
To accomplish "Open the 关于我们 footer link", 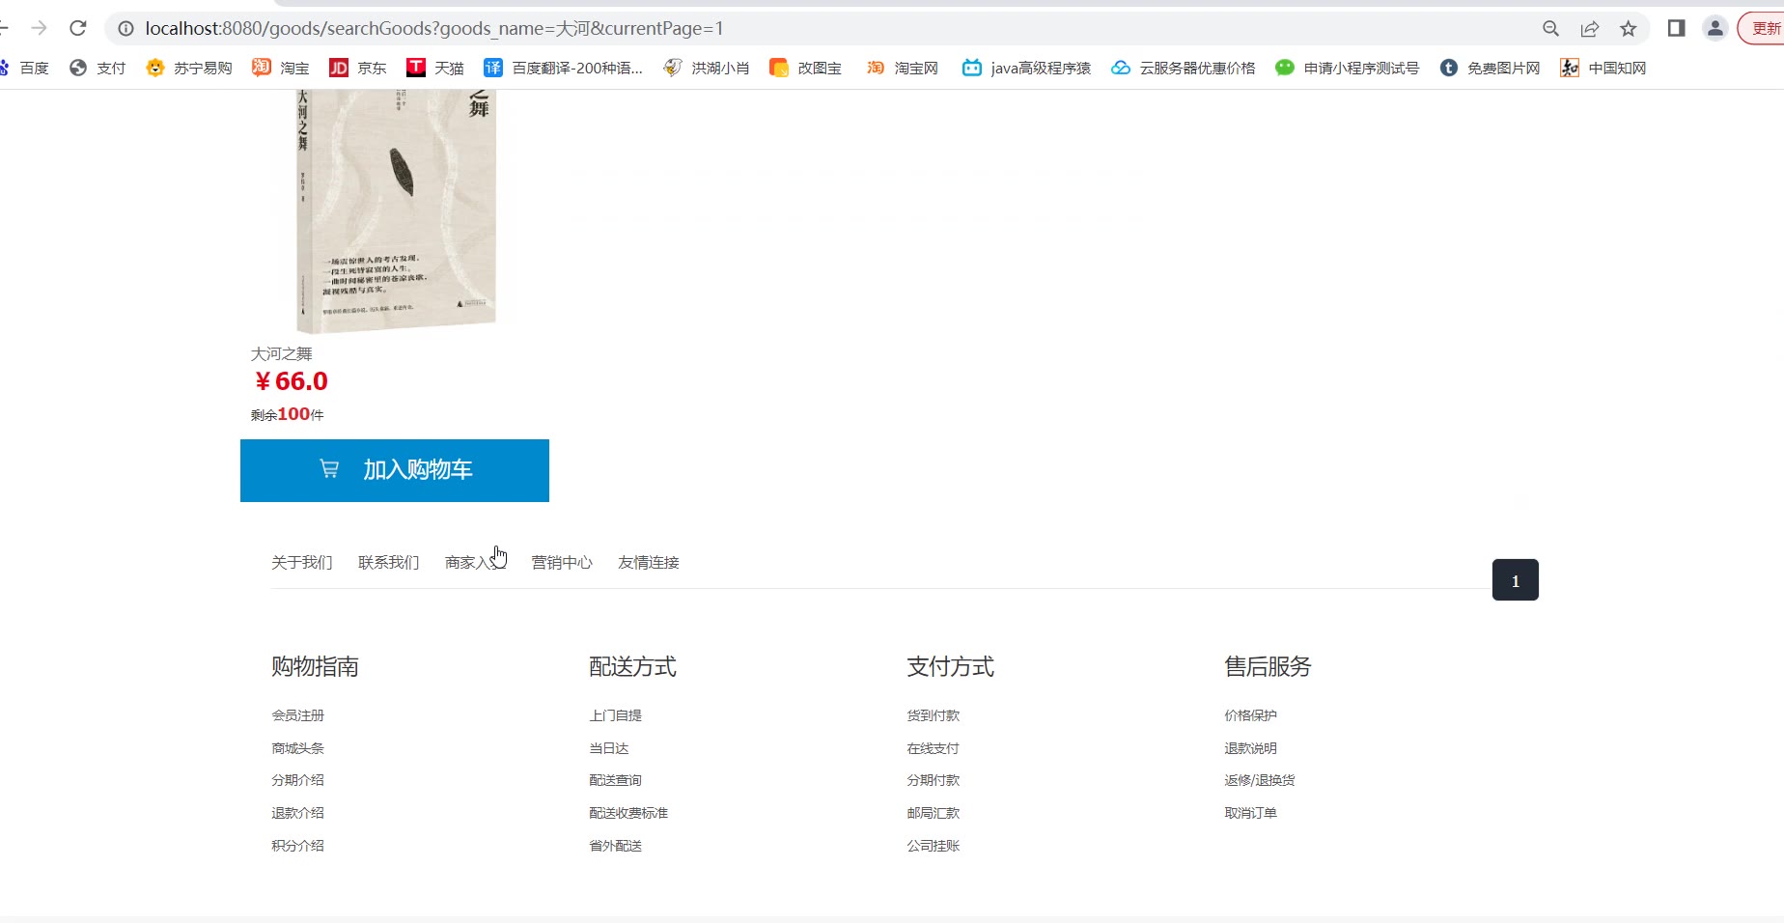I will (302, 563).
